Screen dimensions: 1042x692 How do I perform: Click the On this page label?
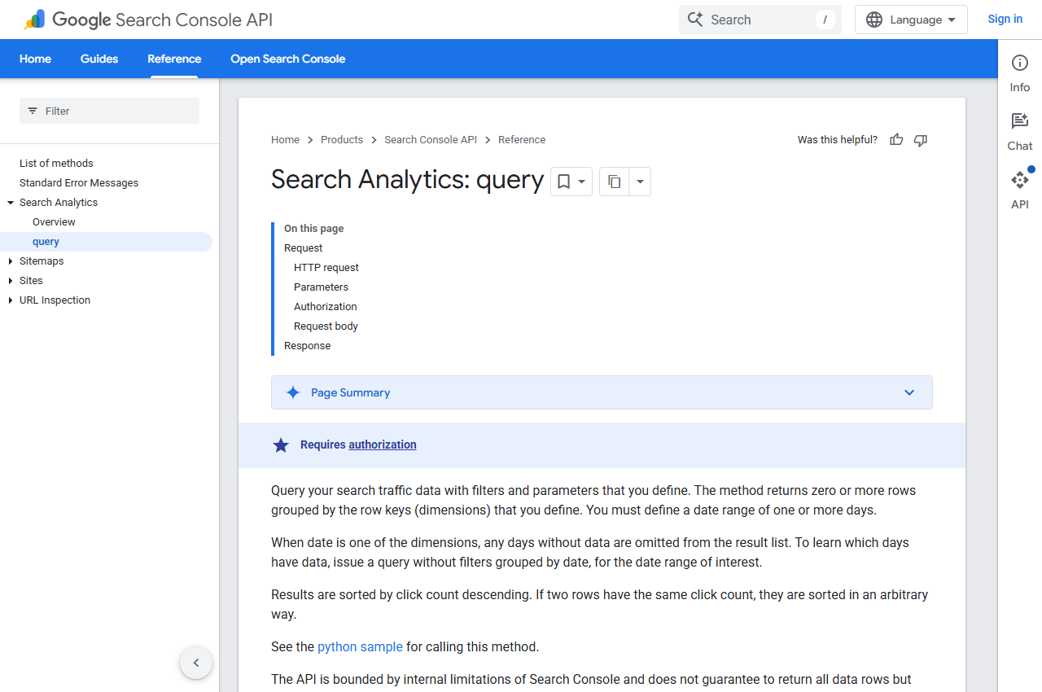point(314,229)
